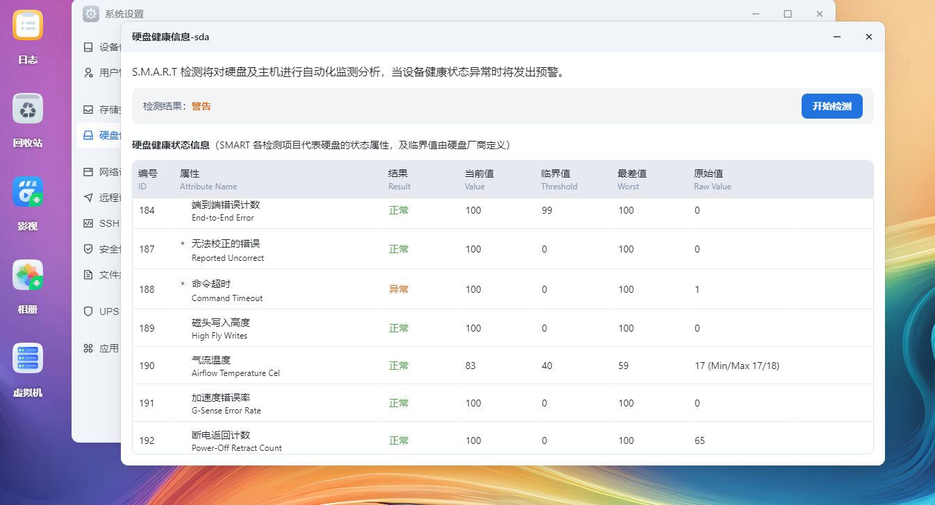Click the 临界值 Threshold column header
The width and height of the screenshot is (935, 505).
pyautogui.click(x=559, y=180)
